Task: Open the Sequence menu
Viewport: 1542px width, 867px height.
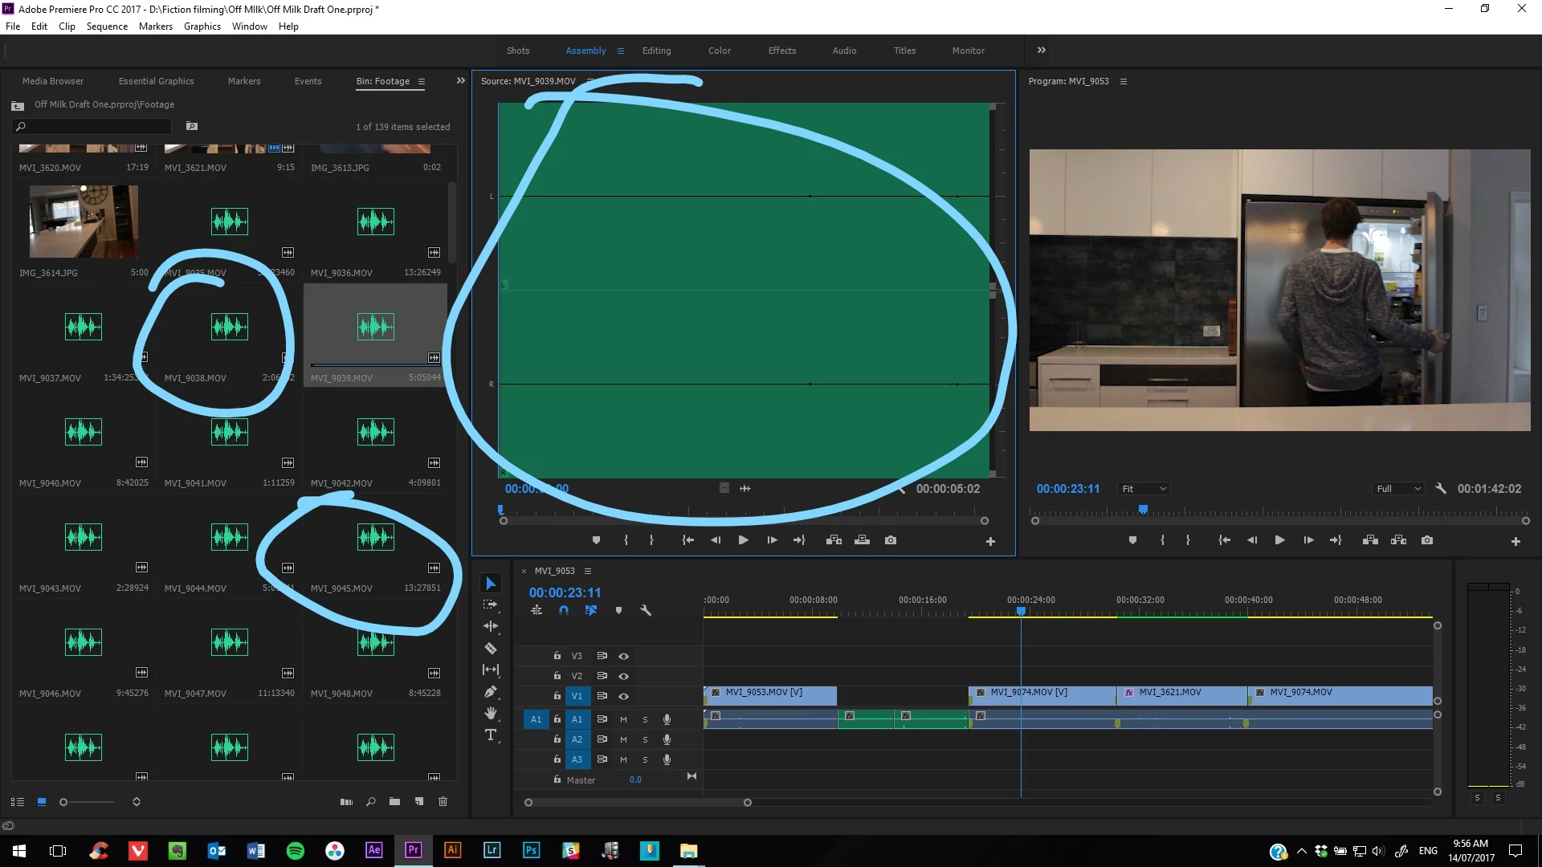Action: [x=107, y=26]
